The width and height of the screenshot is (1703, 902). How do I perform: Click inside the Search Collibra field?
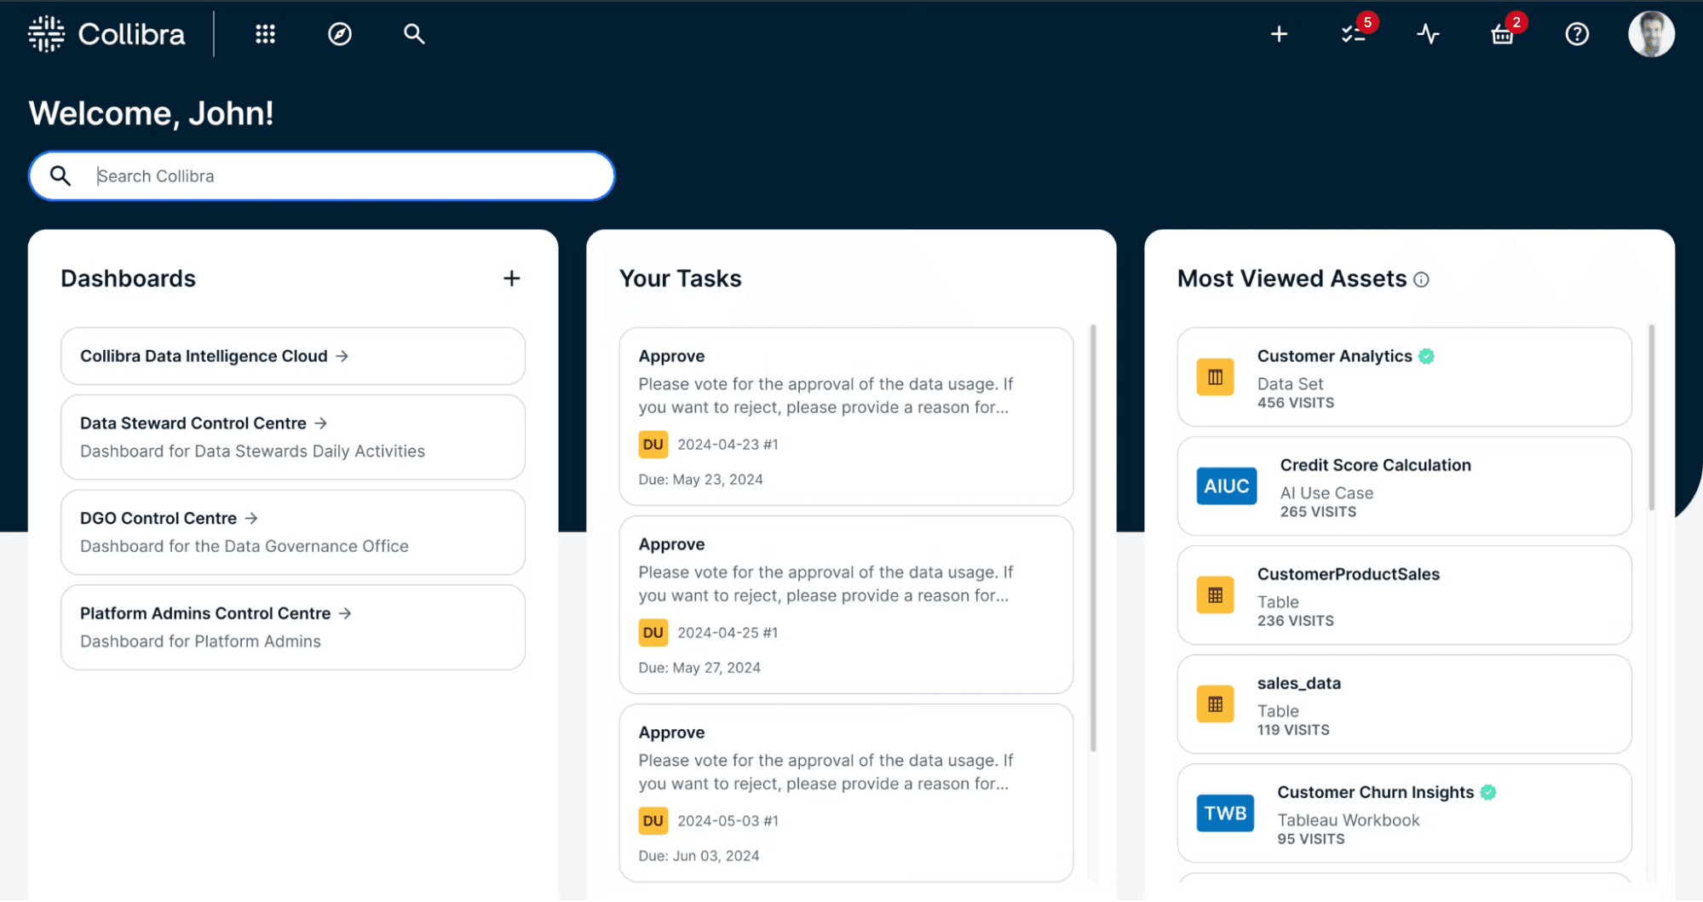(321, 175)
